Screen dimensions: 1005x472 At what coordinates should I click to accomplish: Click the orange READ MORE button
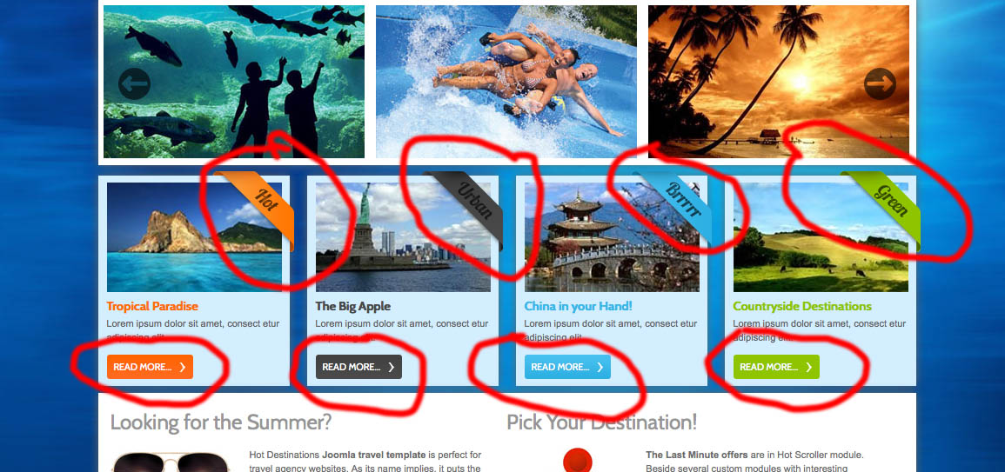(150, 367)
